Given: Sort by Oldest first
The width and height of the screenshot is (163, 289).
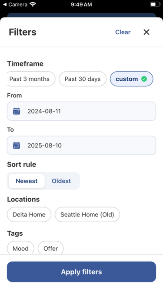Looking at the screenshot, I should click(61, 181).
